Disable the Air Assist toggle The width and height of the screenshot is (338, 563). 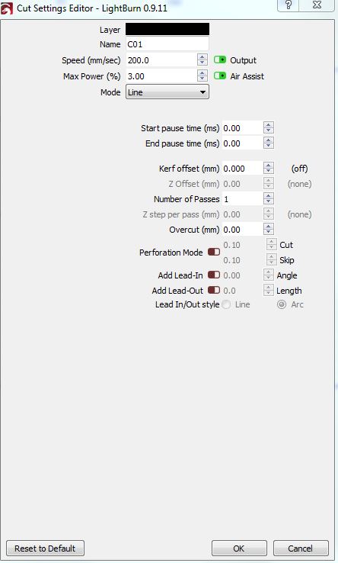220,76
